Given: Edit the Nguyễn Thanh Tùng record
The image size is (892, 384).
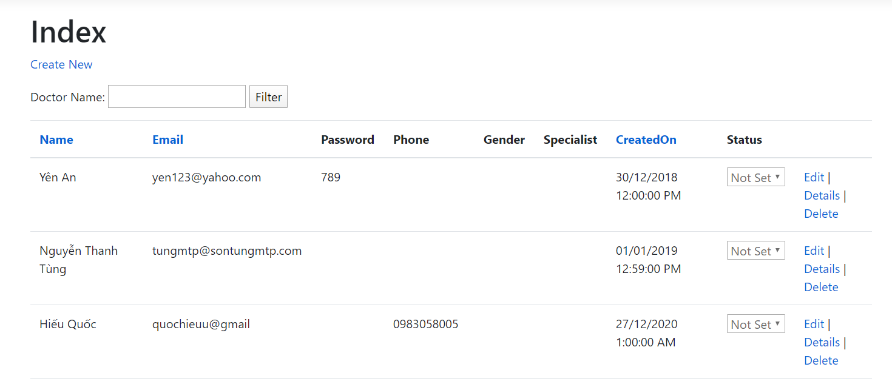Looking at the screenshot, I should pyautogui.click(x=814, y=251).
